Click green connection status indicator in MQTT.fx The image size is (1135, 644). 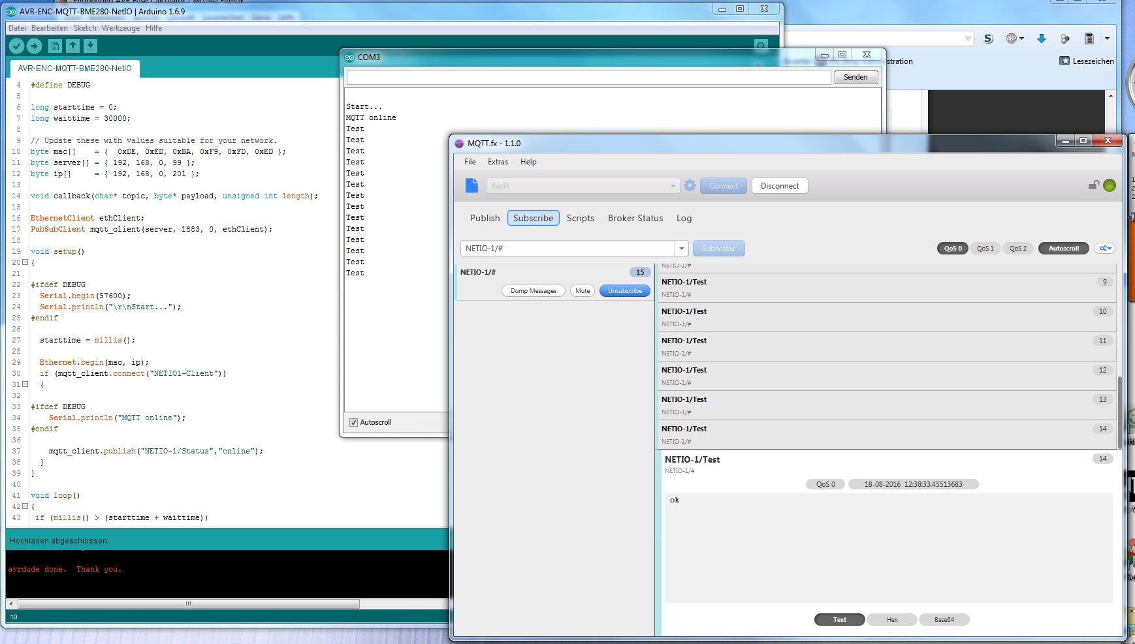click(1110, 185)
